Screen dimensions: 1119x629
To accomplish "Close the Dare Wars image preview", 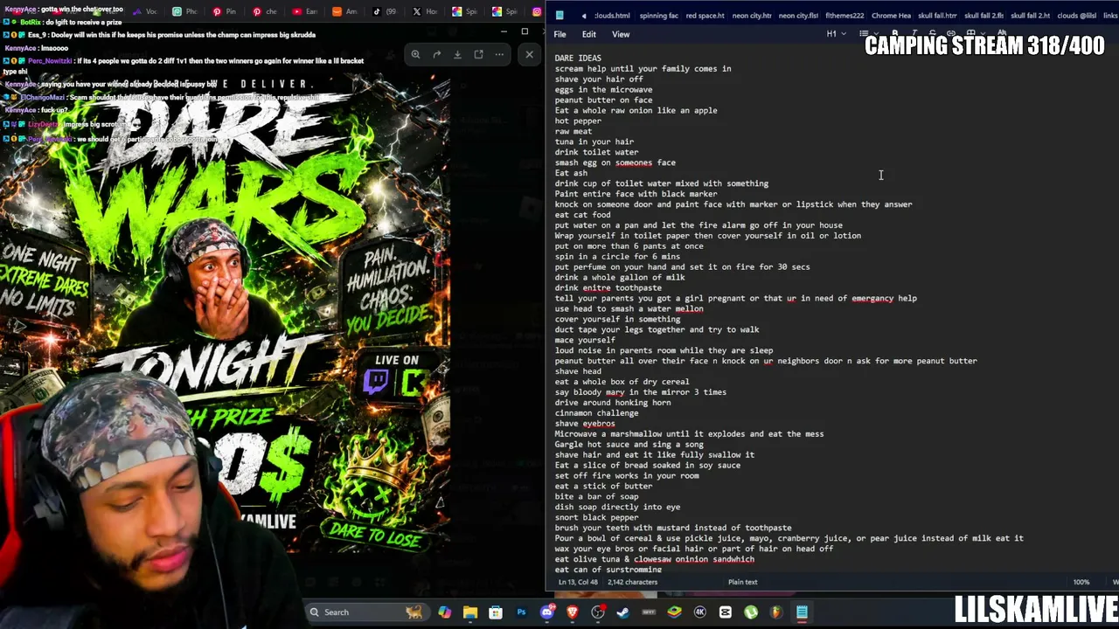I will coord(529,54).
